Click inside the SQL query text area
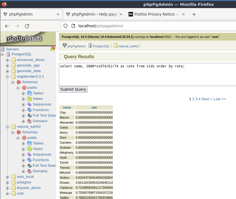Screen dimensions: 236x199 (148, 75)
